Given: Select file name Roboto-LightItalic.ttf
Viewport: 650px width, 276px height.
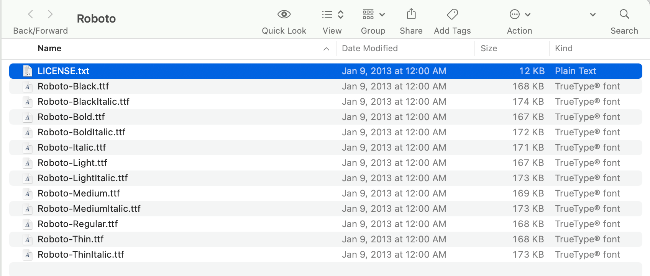Looking at the screenshot, I should [83, 178].
